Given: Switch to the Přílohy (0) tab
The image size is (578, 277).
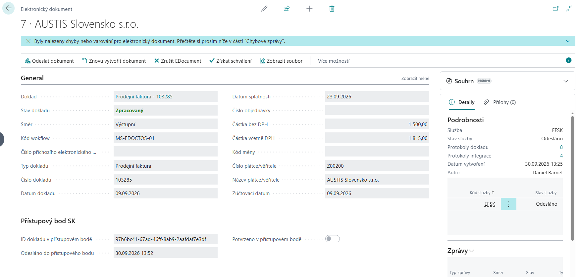Looking at the screenshot, I should (x=500, y=102).
